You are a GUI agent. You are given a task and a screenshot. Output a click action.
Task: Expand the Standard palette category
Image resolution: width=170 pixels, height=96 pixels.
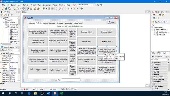coord(152,62)
